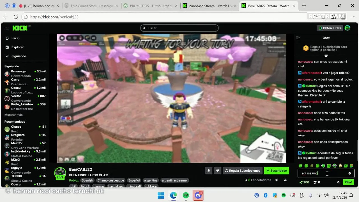
Task: Open user profile avatar menu
Action: [x=347, y=28]
